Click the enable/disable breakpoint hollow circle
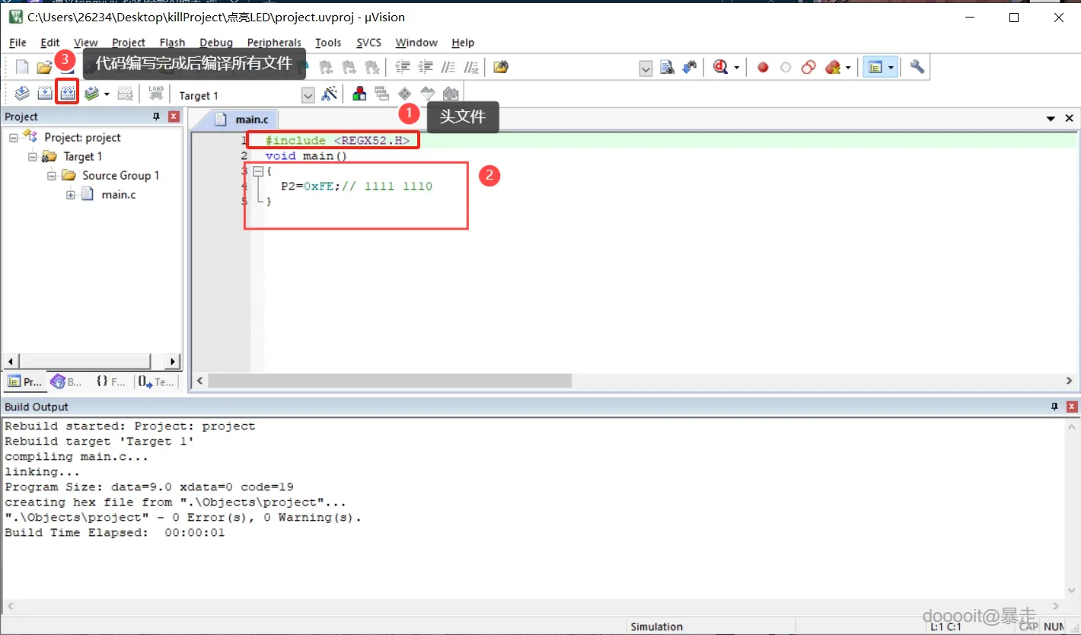The image size is (1081, 635). click(x=786, y=67)
